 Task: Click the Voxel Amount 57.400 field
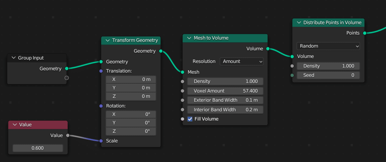(x=225, y=91)
